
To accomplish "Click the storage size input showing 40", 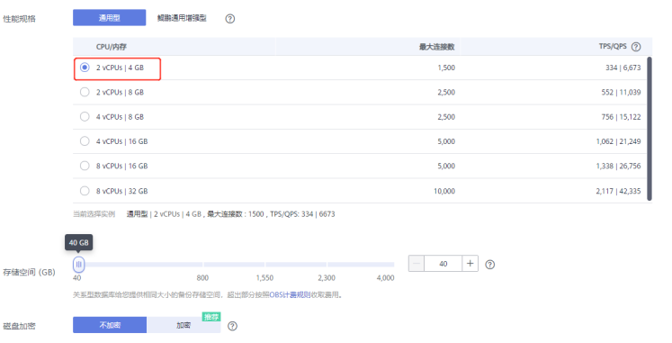I will point(444,263).
